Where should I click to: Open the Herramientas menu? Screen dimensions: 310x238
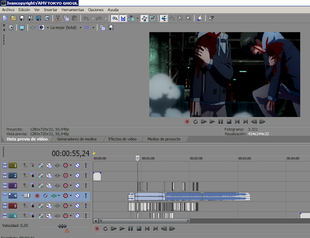(73, 10)
